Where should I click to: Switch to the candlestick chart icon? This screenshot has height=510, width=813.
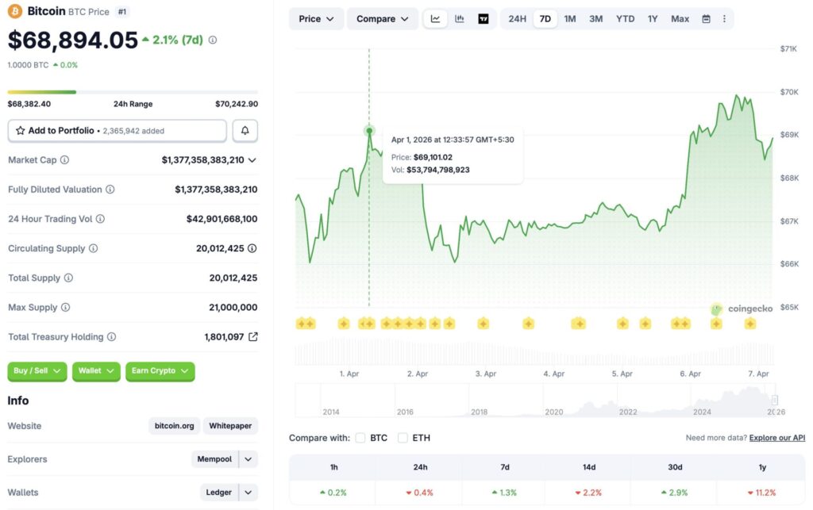pos(459,18)
